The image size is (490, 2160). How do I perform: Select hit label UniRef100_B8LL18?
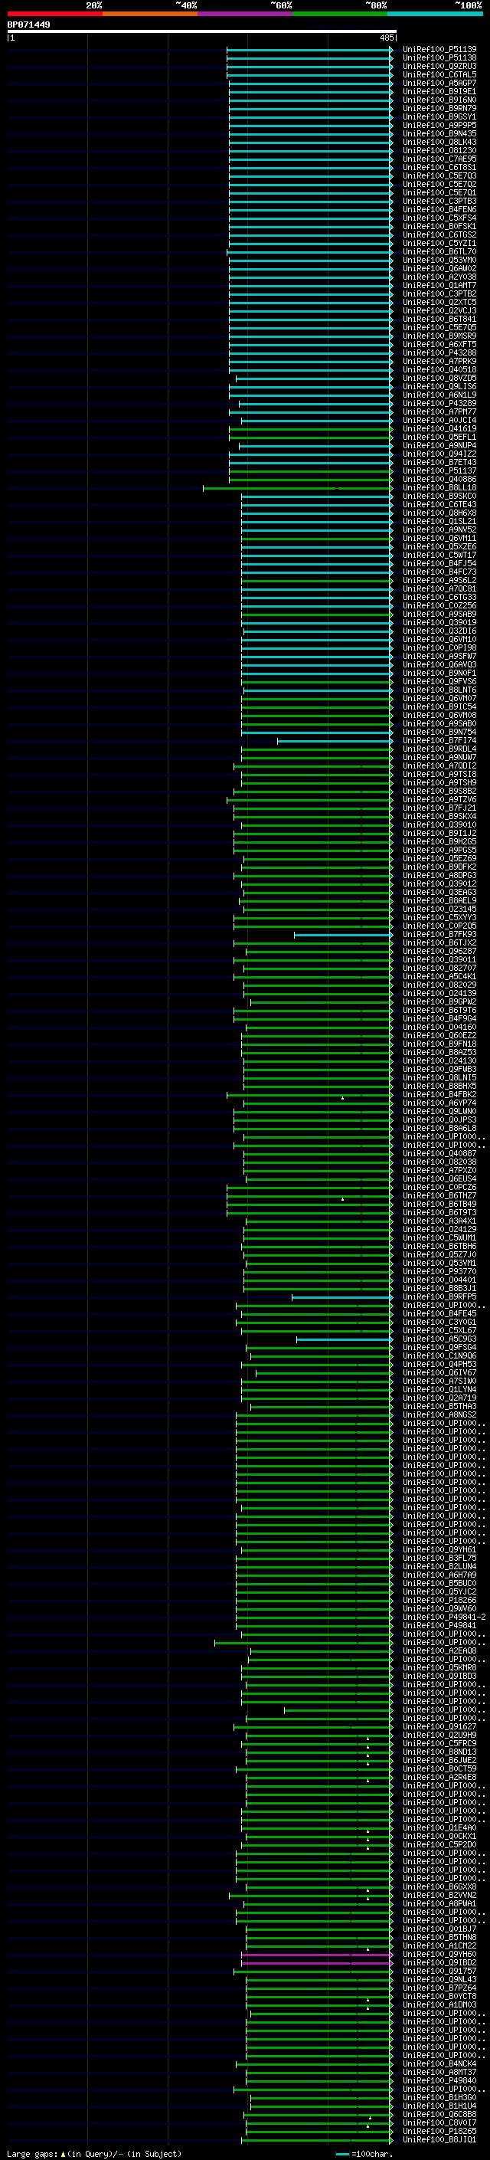point(439,488)
